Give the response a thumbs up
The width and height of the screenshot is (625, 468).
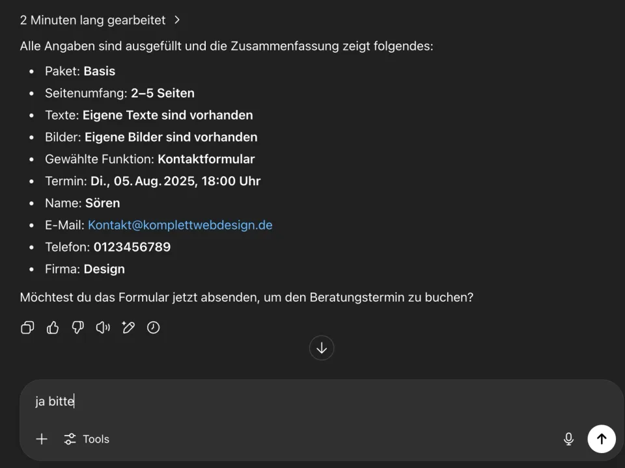coord(53,328)
